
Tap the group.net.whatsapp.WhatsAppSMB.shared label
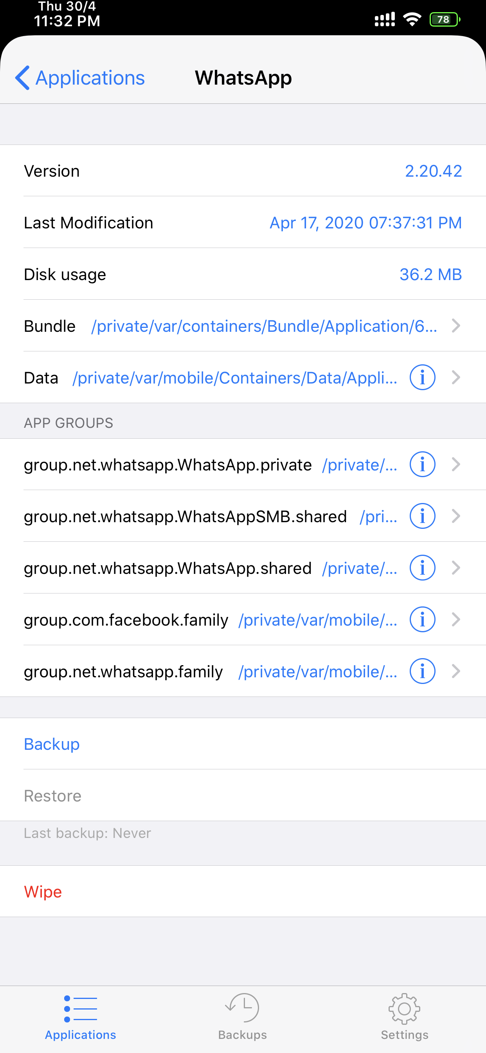(x=185, y=516)
